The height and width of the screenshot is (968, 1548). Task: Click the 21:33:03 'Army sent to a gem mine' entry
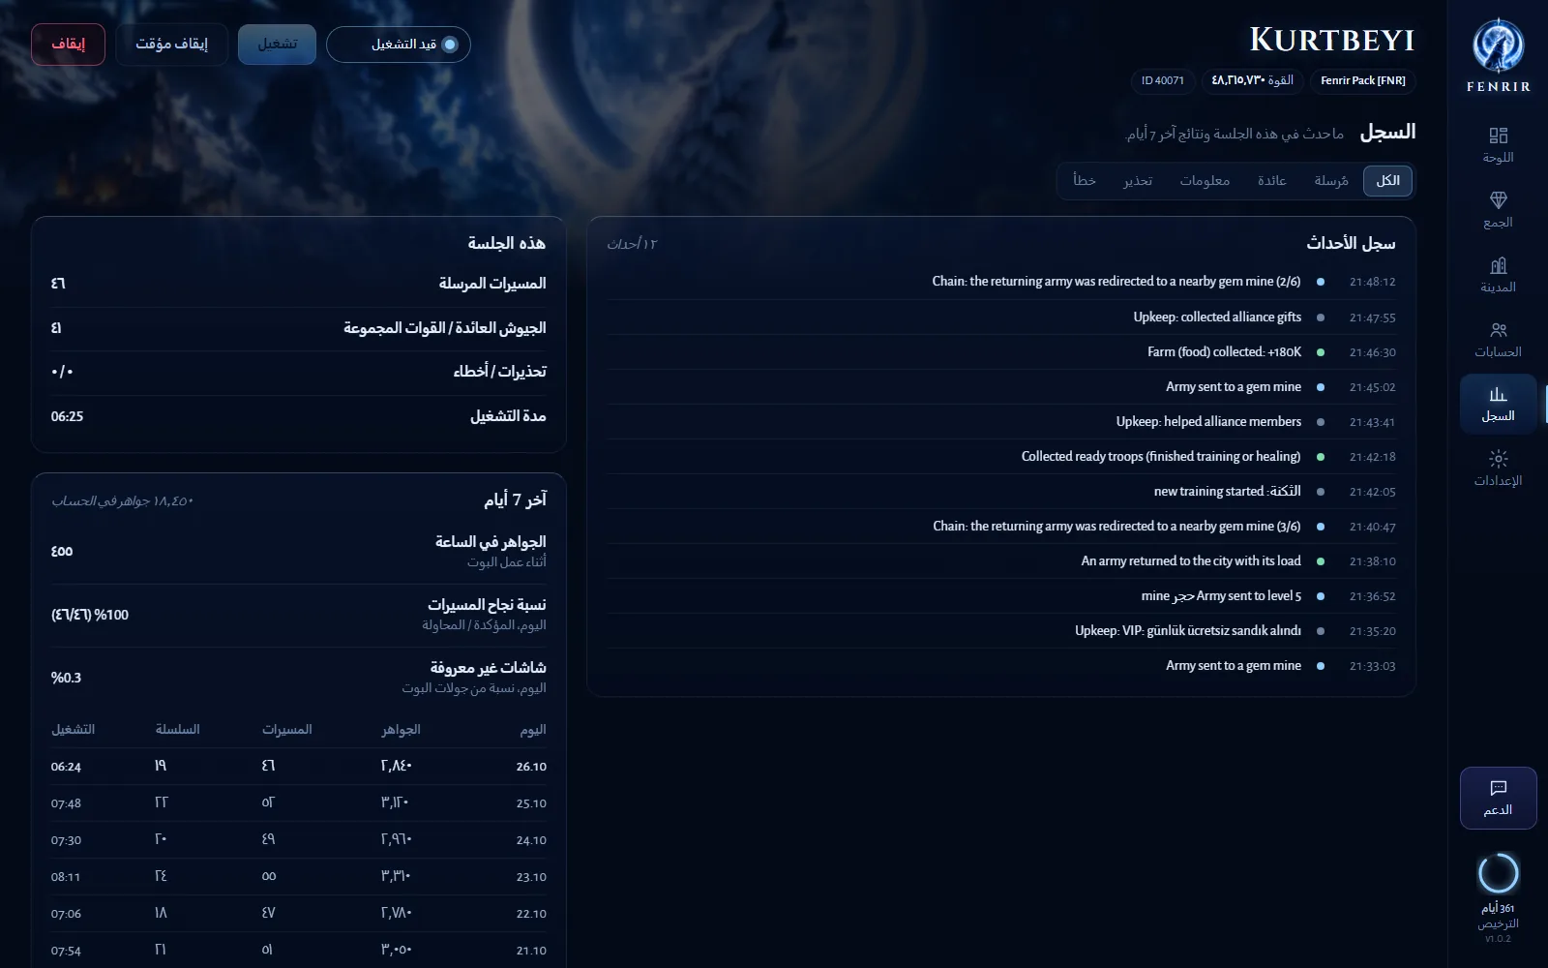coord(1001,666)
